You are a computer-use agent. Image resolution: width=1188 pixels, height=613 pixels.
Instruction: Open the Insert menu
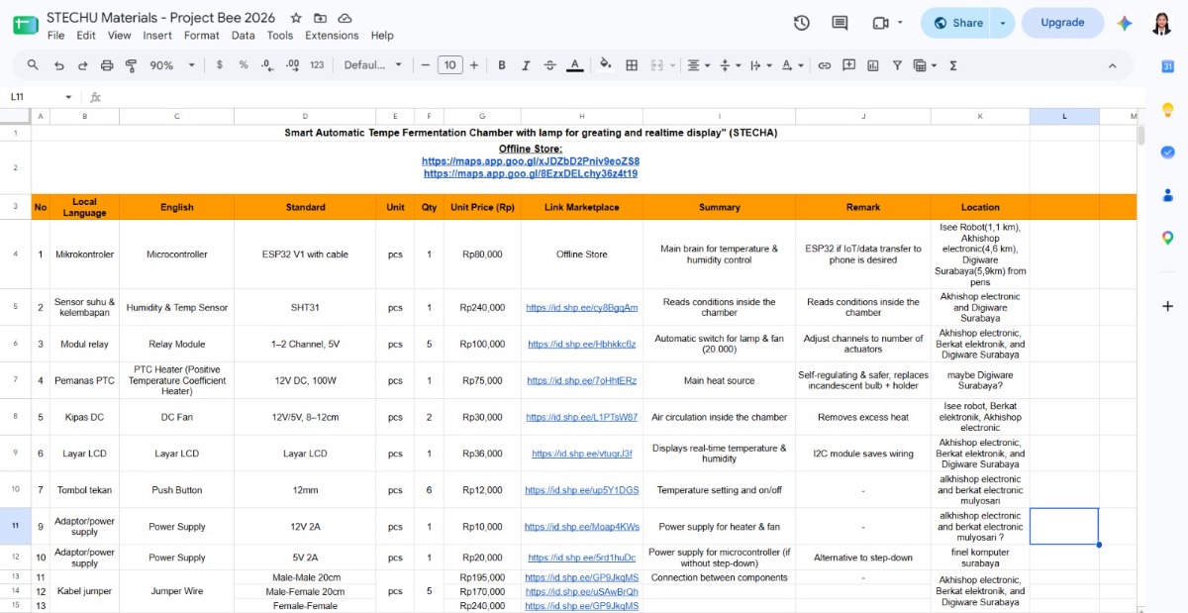(x=157, y=36)
